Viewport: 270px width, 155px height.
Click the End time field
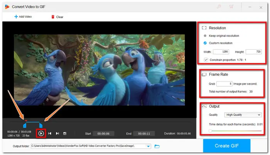[144, 133]
